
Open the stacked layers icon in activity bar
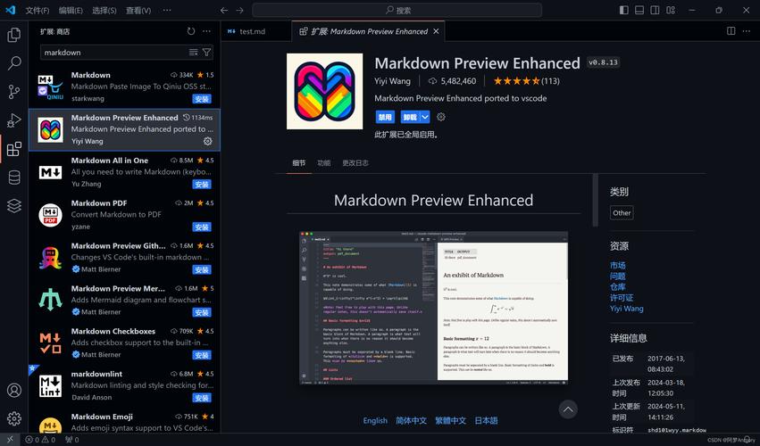coord(14,206)
